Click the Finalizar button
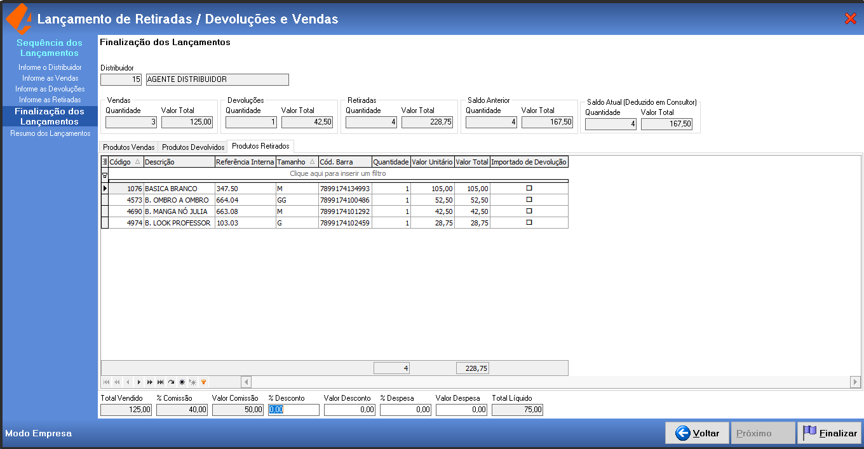This screenshot has height=449, width=864. pos(829,433)
